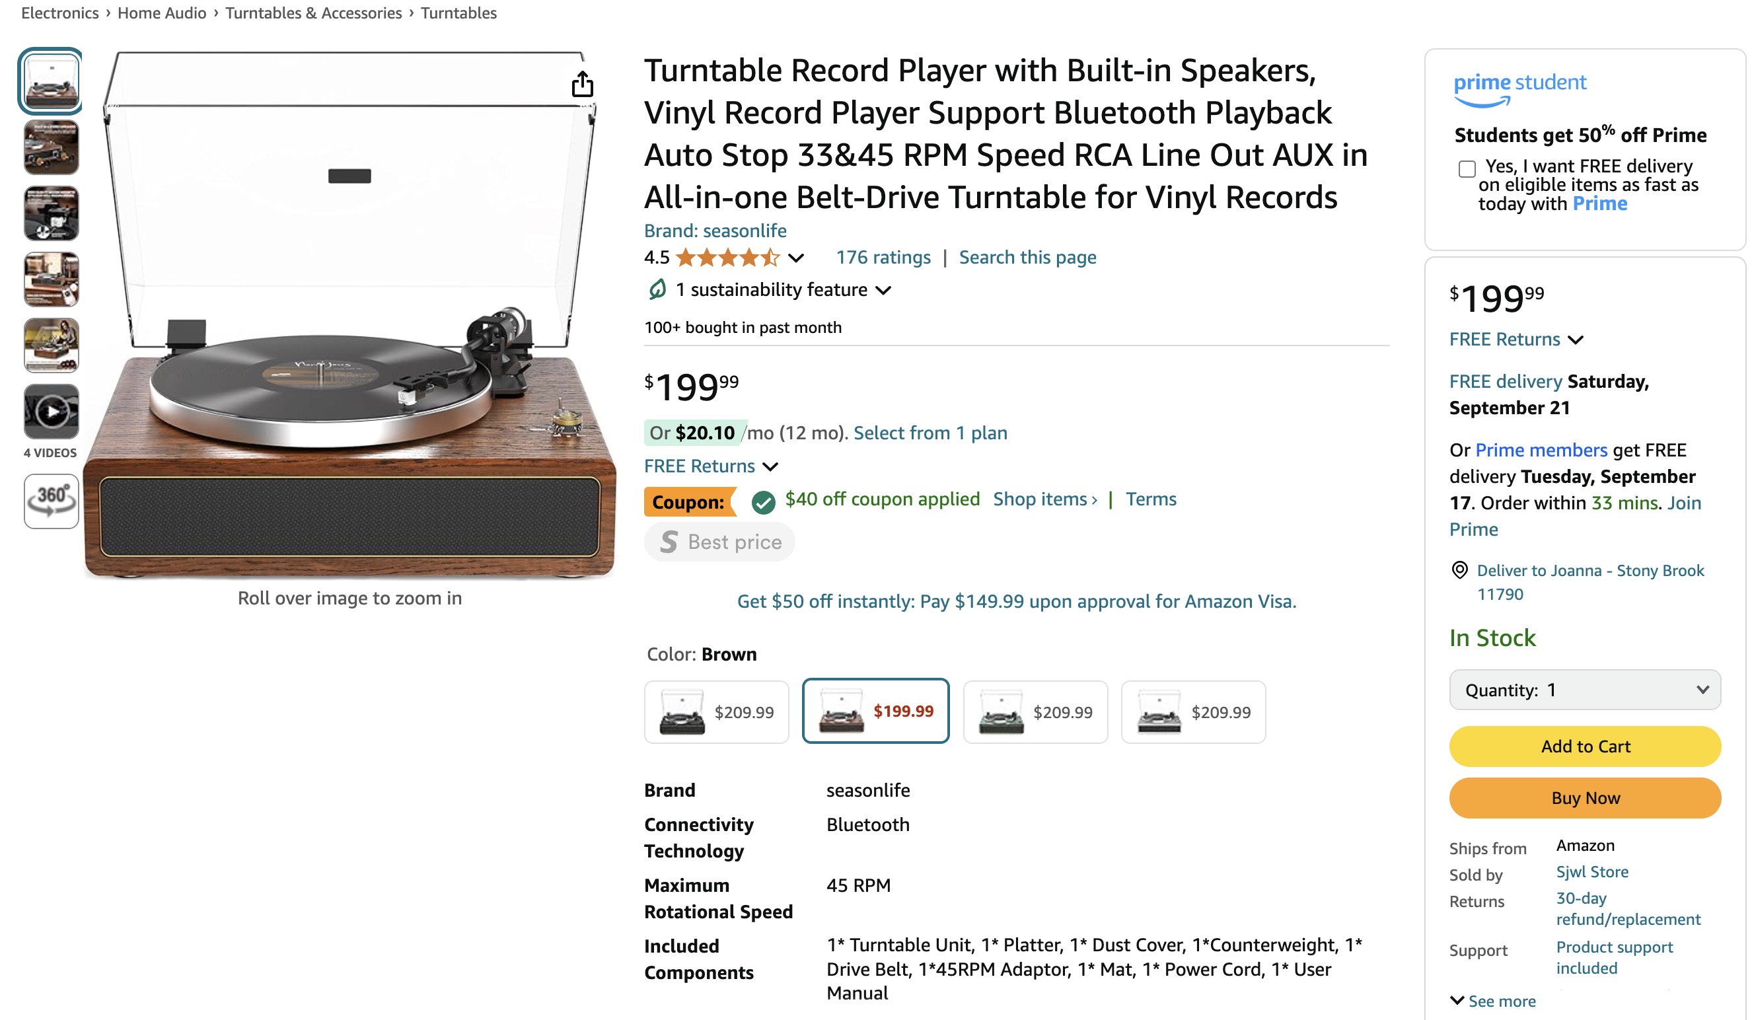Select the white color option swatch

coord(1193,711)
